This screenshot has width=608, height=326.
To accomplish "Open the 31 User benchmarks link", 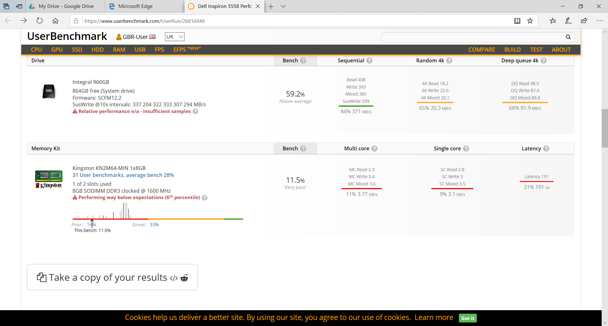I will pyautogui.click(x=123, y=175).
